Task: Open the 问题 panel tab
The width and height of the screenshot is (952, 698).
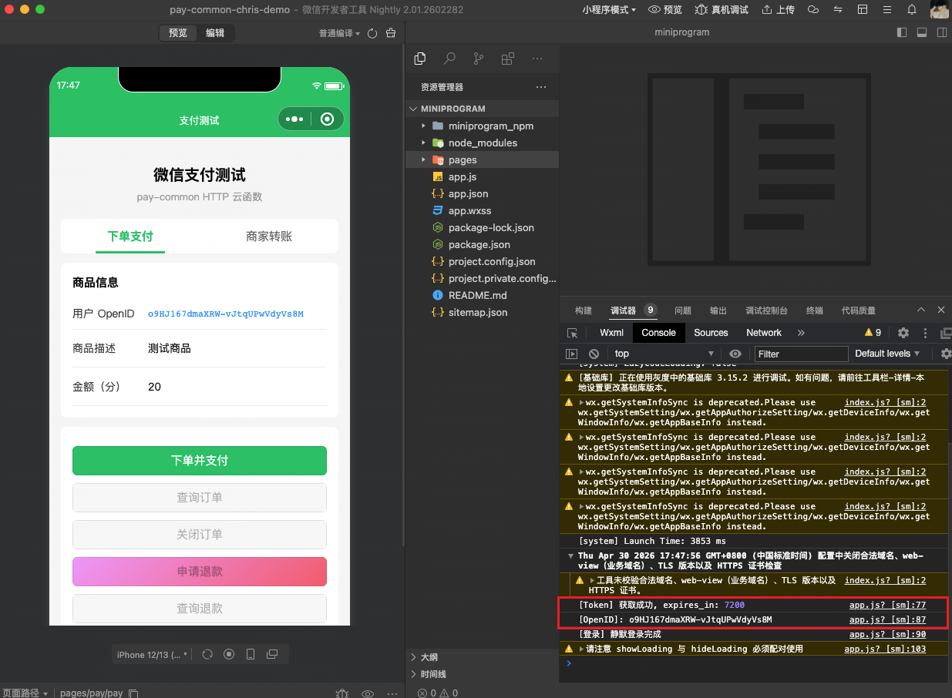Action: 683,310
